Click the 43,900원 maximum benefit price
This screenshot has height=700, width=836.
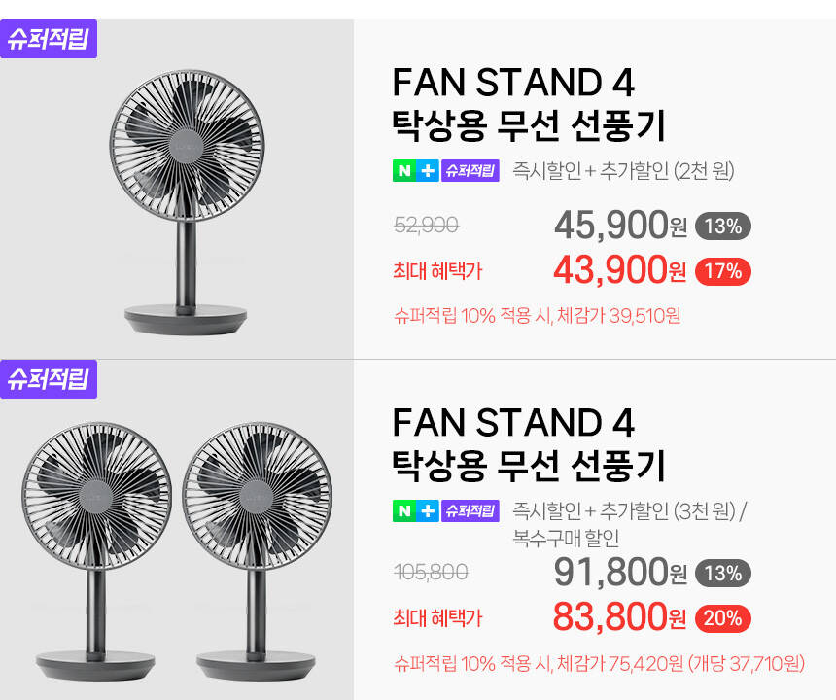click(619, 271)
